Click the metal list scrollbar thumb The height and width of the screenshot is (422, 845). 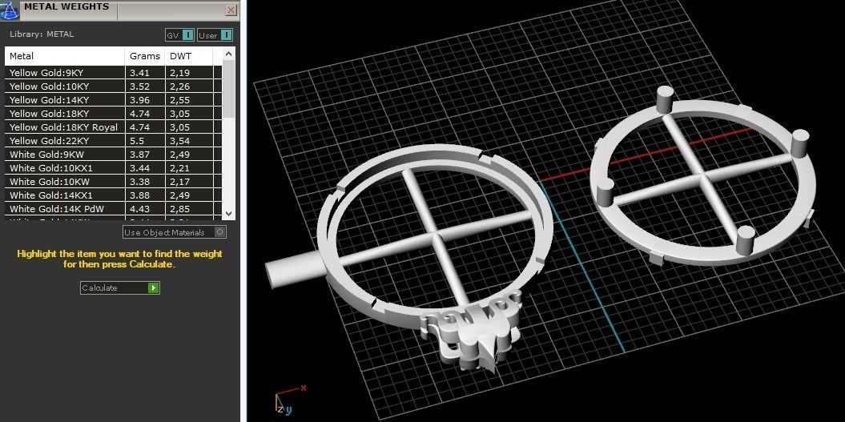(228, 89)
